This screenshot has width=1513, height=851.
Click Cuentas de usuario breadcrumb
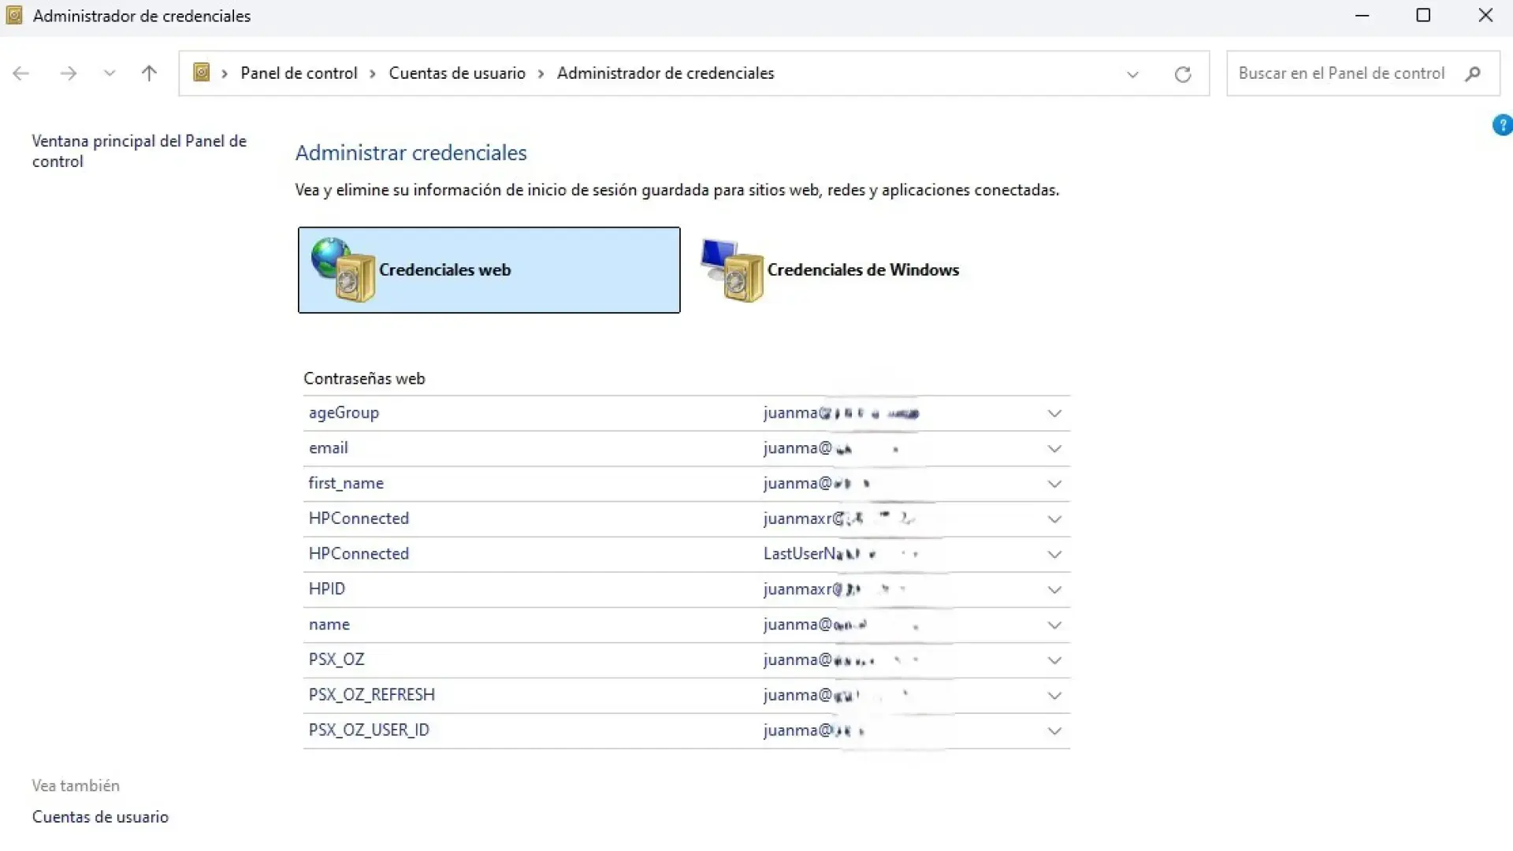(457, 73)
